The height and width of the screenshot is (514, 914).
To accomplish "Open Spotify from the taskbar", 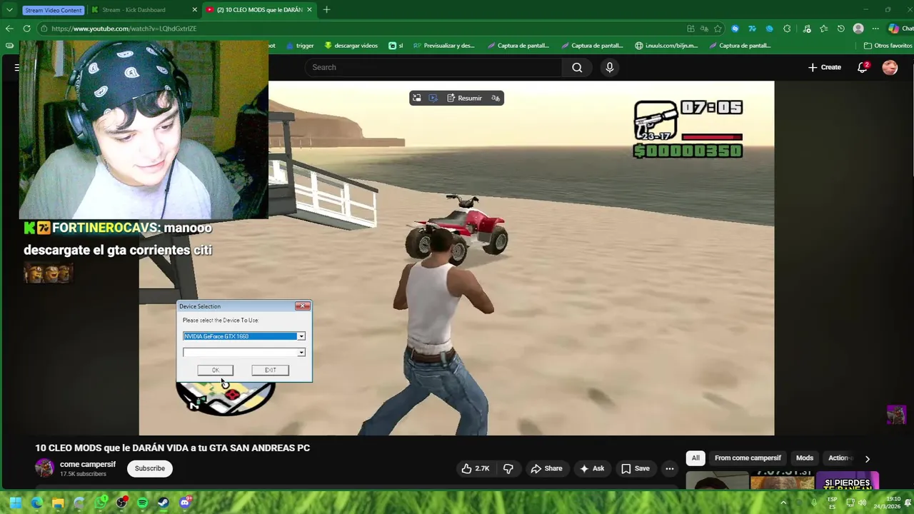I will point(142,503).
